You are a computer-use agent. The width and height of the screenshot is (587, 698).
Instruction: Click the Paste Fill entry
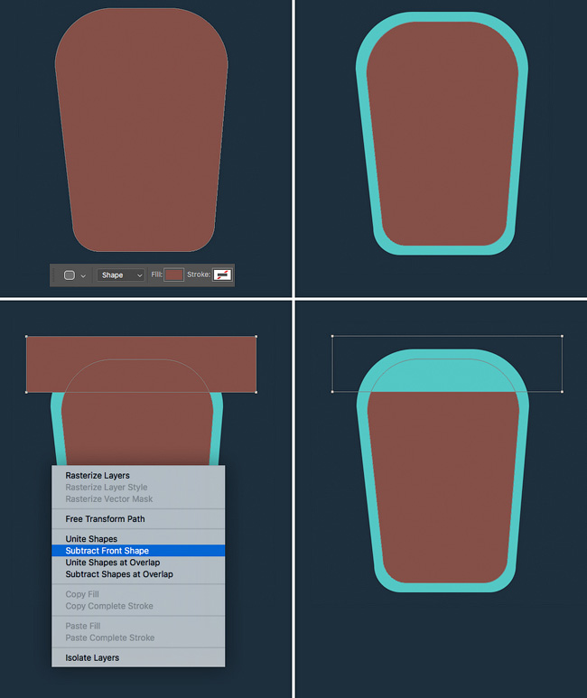coord(138,626)
